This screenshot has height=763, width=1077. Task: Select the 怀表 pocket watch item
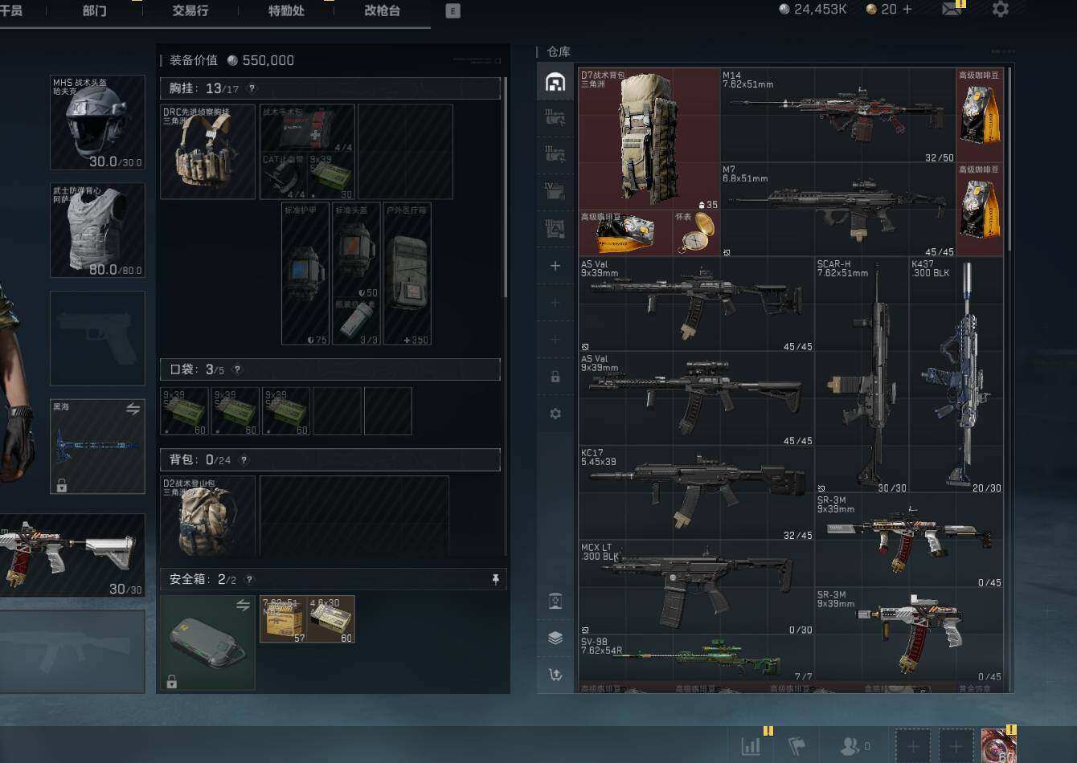tap(697, 233)
